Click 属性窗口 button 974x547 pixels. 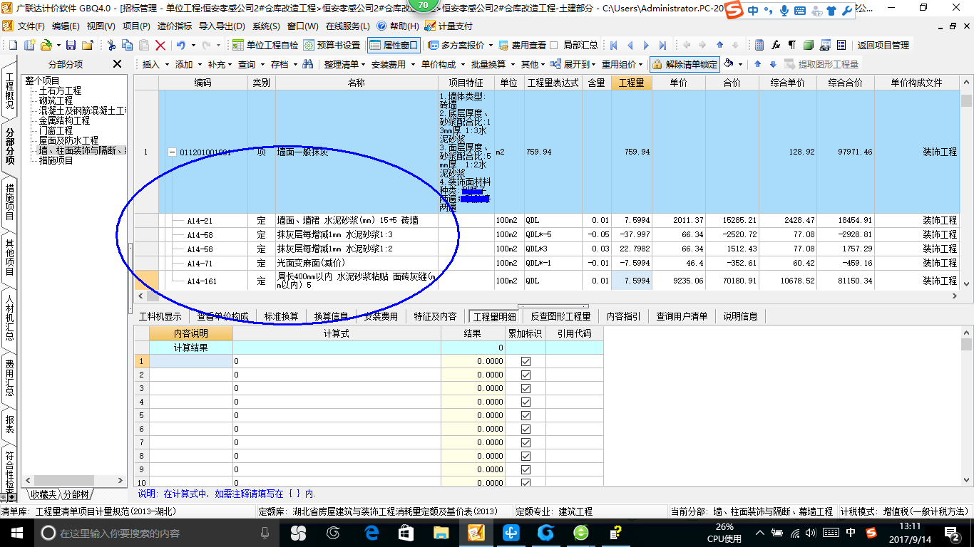click(394, 45)
